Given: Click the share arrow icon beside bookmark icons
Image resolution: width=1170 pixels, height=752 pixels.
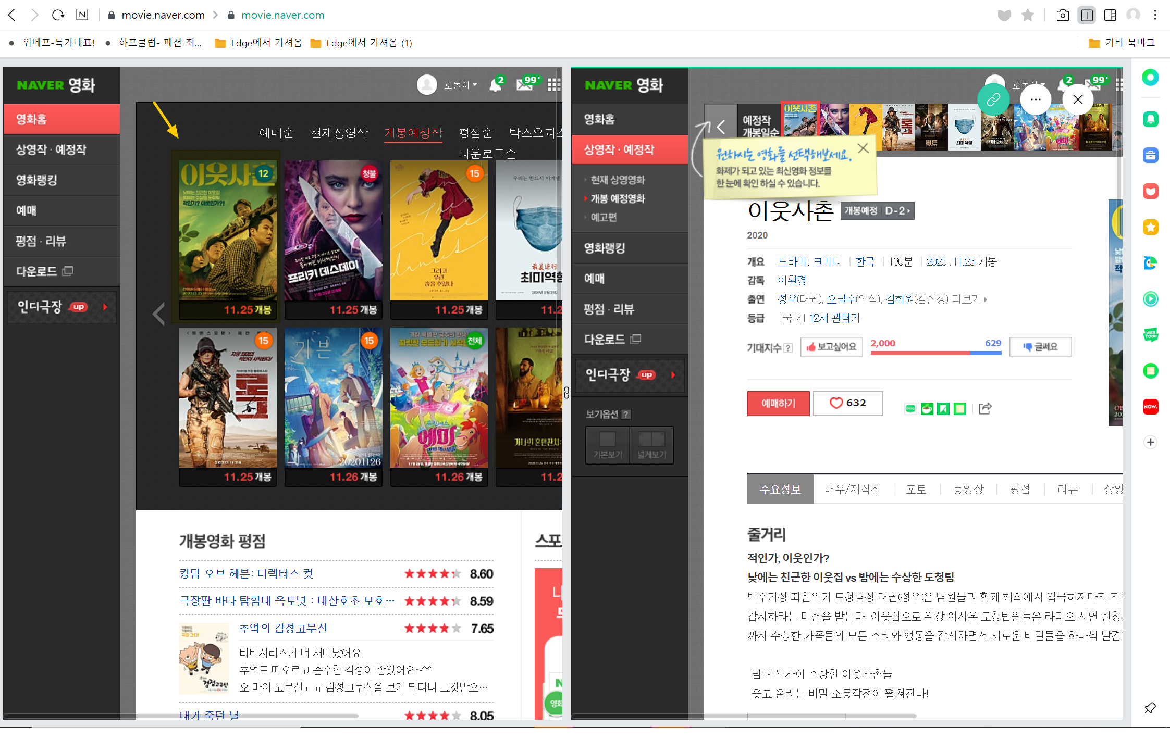Looking at the screenshot, I should coord(984,409).
